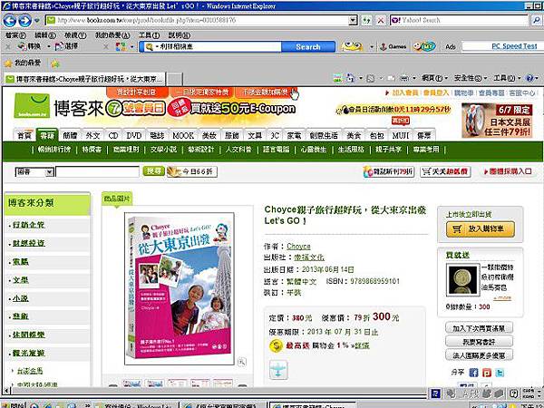This screenshot has width=544, height=408.
Task: Open the 觀光旅遊 category link
Action: 28,354
